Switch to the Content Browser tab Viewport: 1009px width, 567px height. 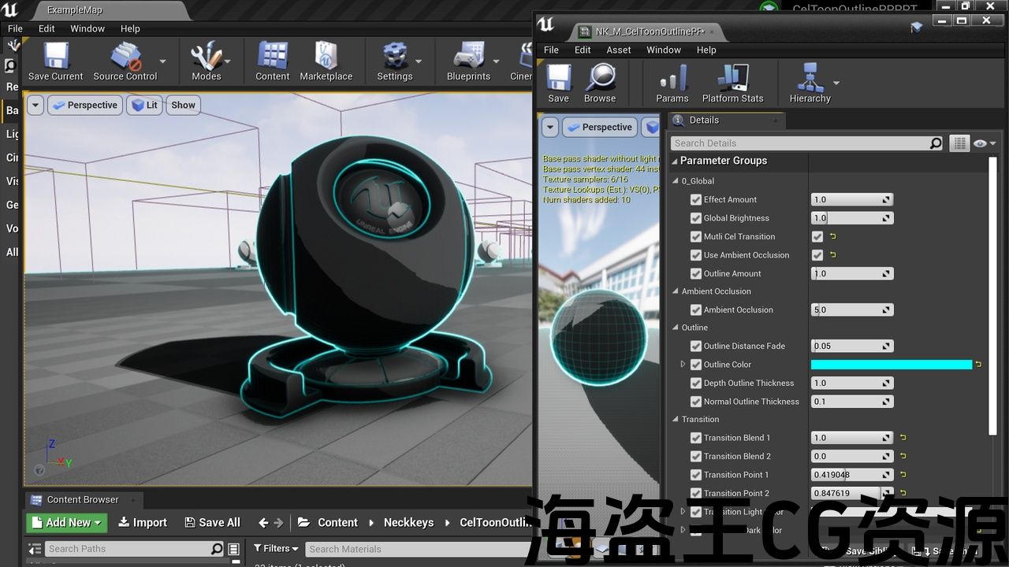point(82,499)
